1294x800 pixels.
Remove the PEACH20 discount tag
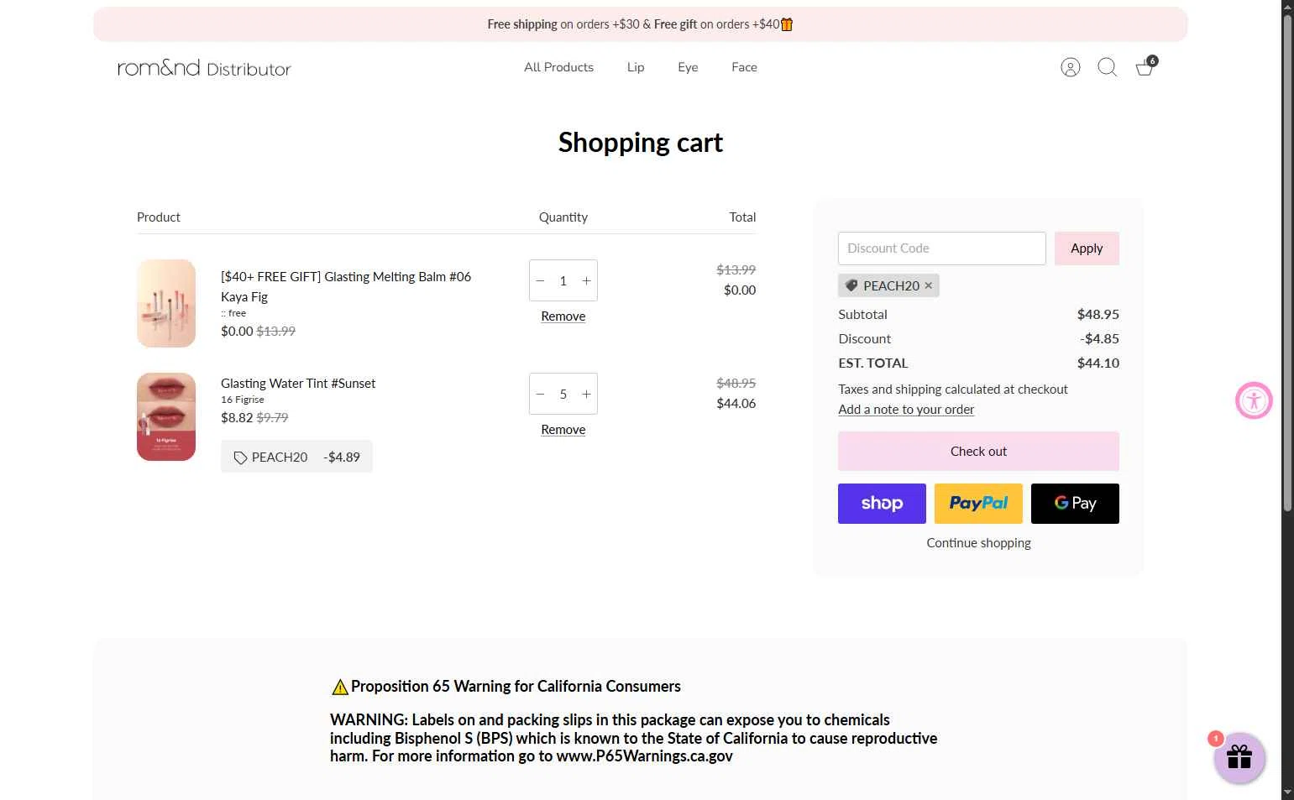[928, 285]
